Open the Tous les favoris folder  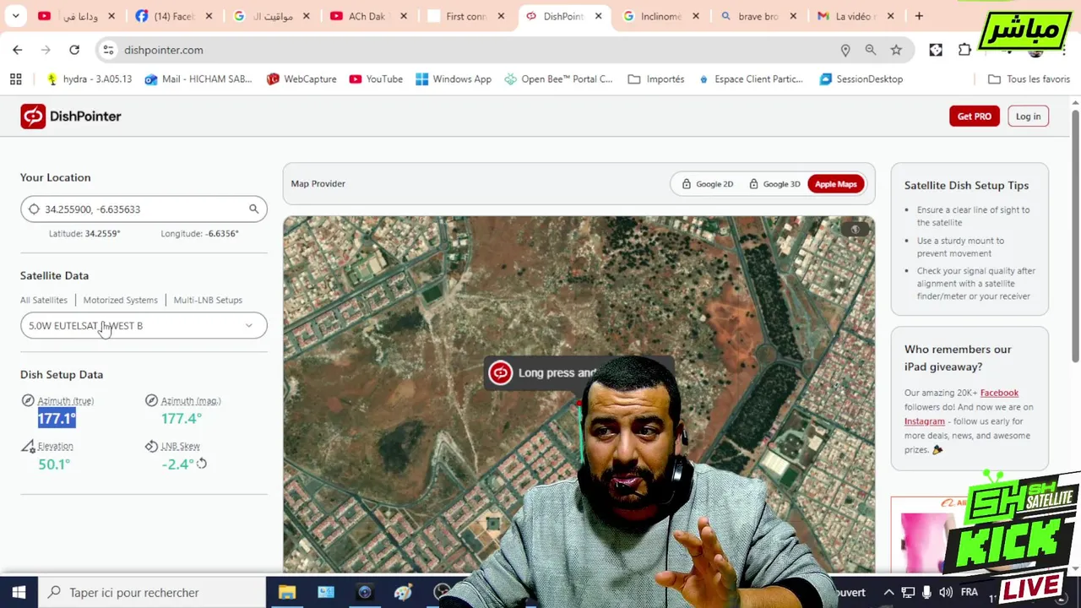pyautogui.click(x=1029, y=79)
